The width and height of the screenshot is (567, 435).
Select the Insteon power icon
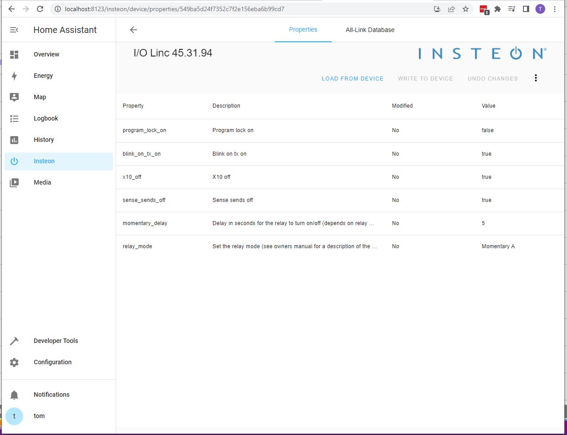tap(14, 161)
